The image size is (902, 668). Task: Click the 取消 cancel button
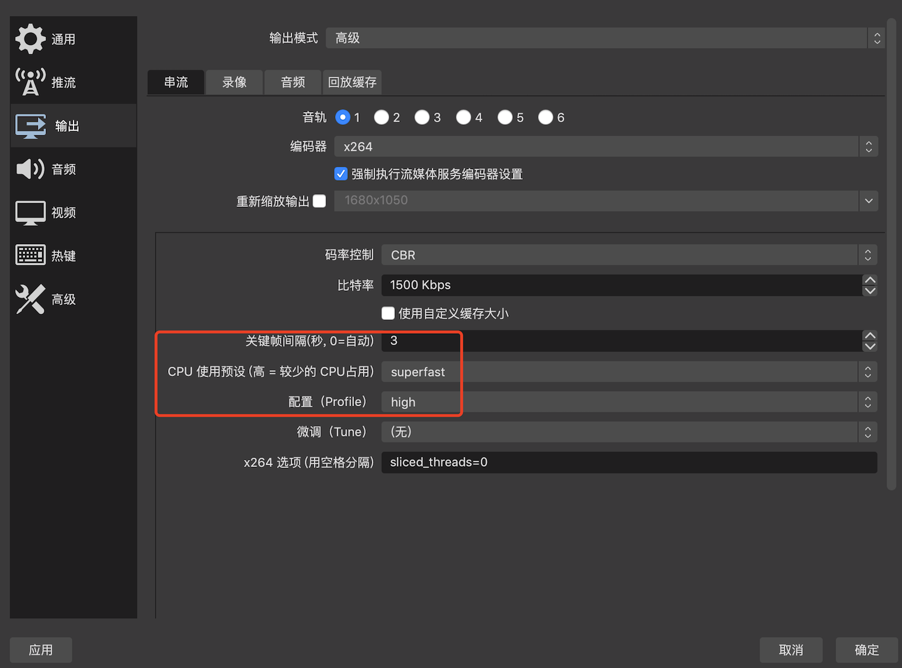coord(791,650)
